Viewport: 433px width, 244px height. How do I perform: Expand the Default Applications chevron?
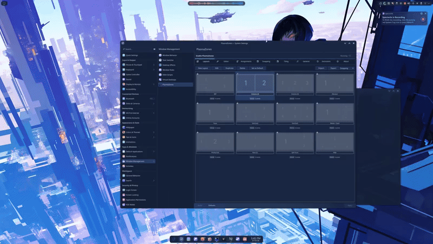pyautogui.click(x=154, y=152)
